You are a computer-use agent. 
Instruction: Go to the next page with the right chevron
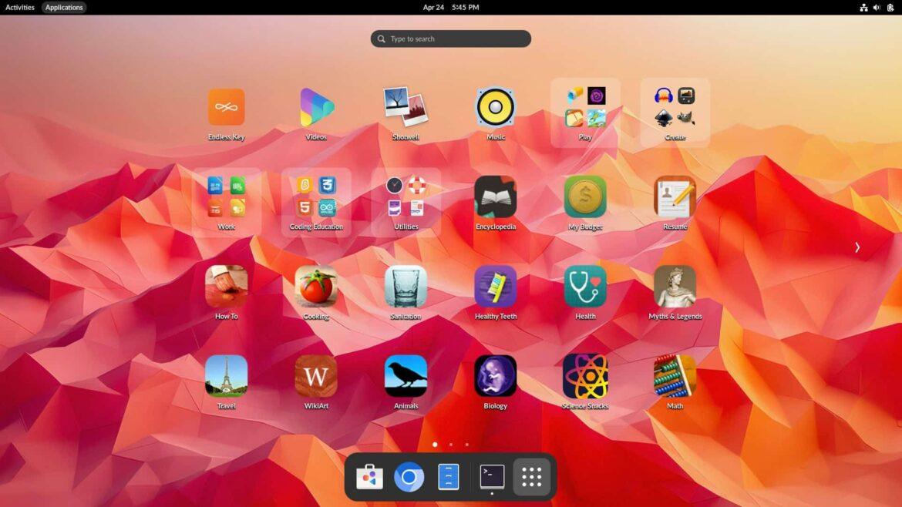[857, 247]
